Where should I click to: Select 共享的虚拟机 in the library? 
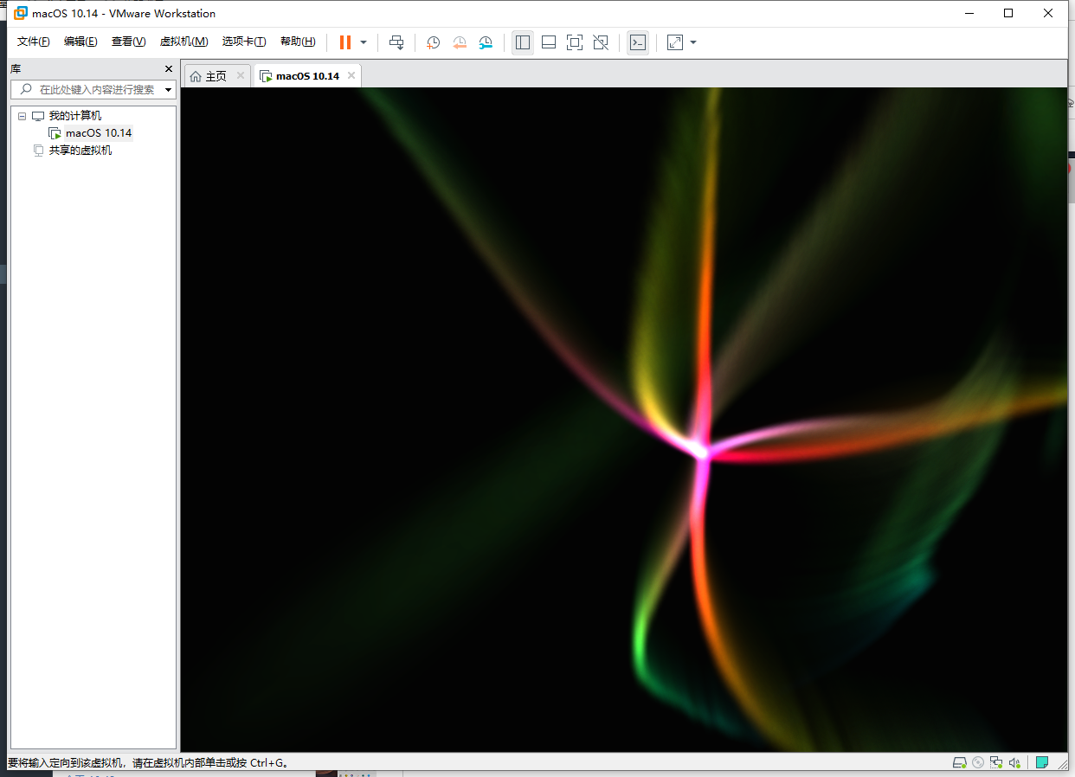80,151
